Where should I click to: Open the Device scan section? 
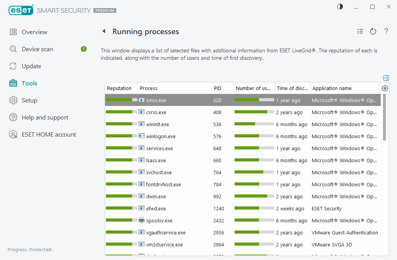[37, 49]
